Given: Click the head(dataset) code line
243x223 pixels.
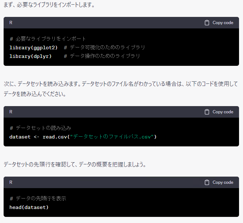Looking at the screenshot, I should tap(29, 207).
